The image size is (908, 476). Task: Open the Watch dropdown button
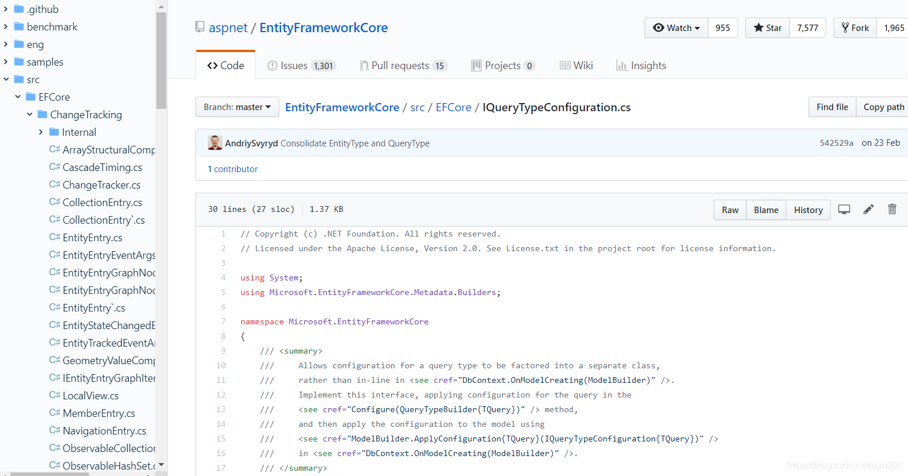tap(676, 28)
